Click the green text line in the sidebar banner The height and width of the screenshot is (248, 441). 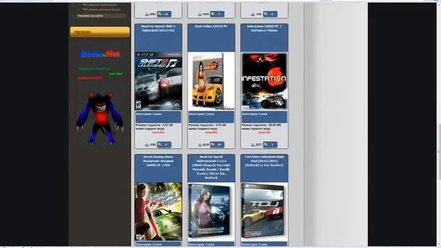click(94, 69)
